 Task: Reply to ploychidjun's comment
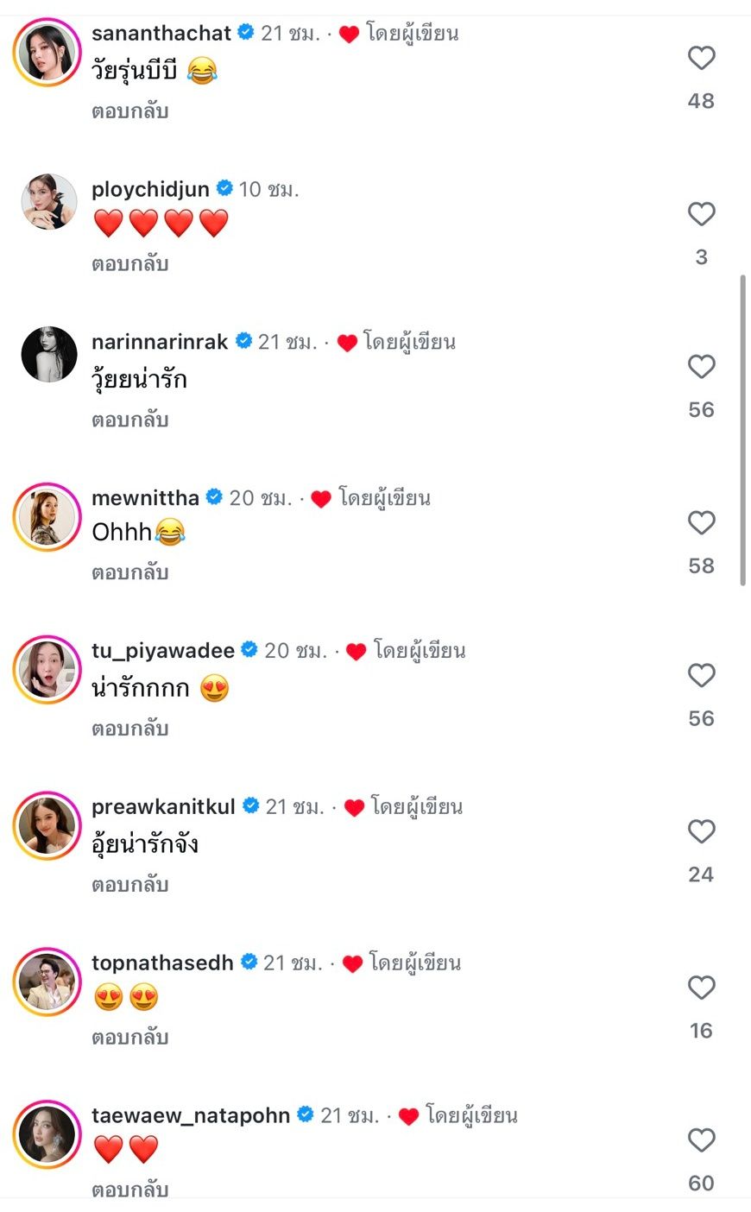pos(129,264)
